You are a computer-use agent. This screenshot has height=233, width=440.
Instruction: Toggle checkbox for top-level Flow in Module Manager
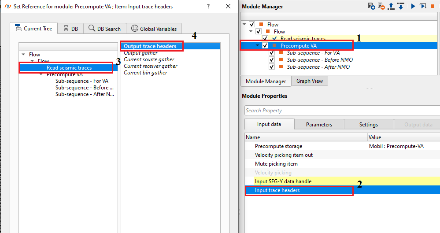(251, 24)
